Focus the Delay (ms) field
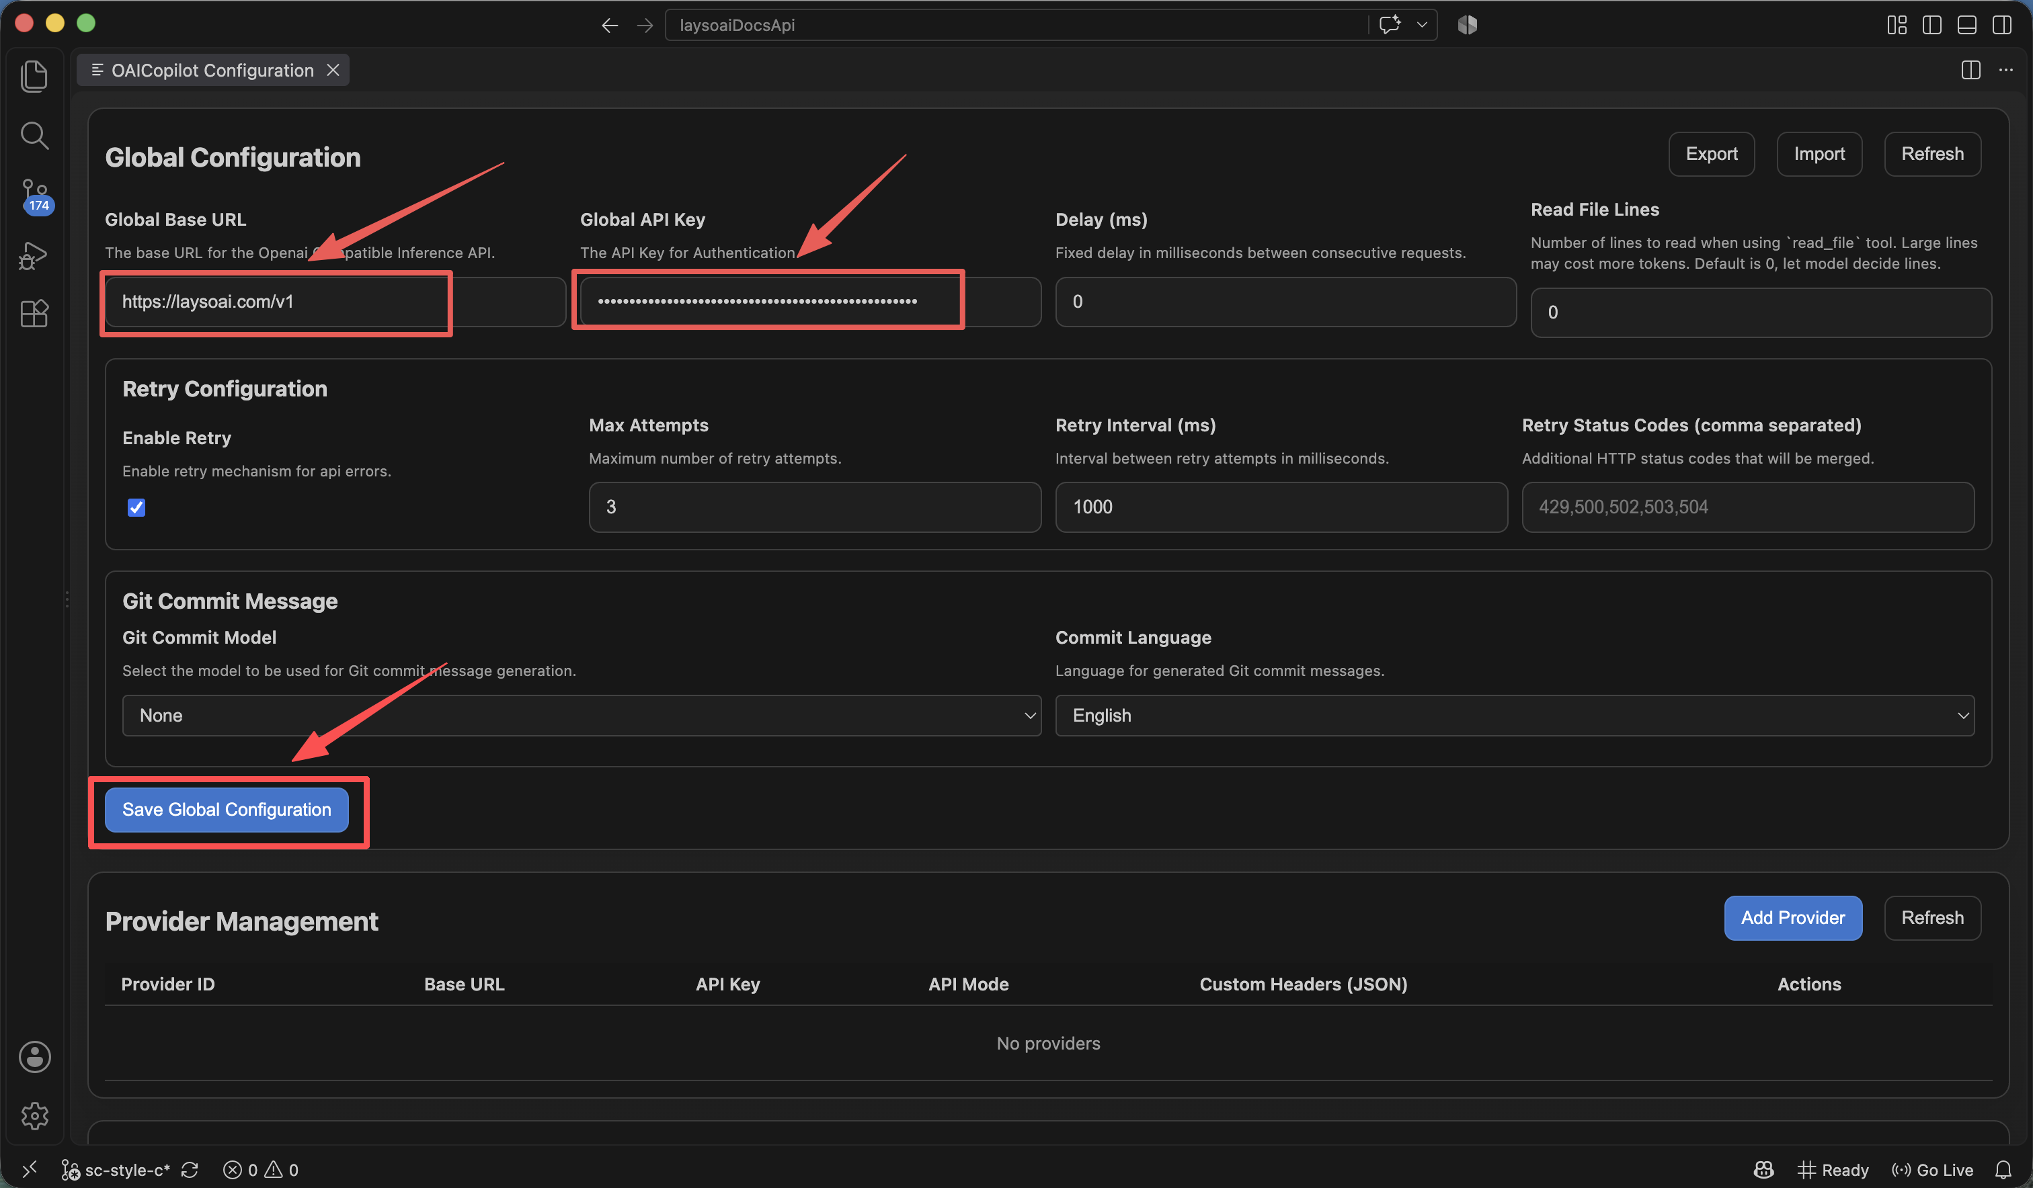The image size is (2033, 1188). click(1285, 302)
